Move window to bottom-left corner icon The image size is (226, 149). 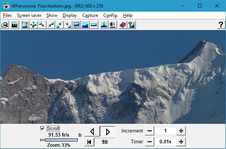59,25
